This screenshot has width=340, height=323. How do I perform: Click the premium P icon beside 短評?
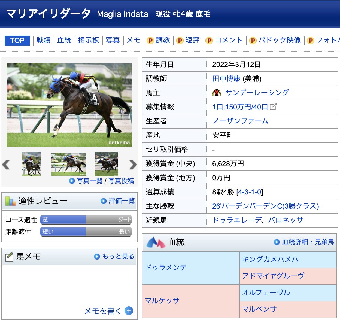pyautogui.click(x=180, y=41)
